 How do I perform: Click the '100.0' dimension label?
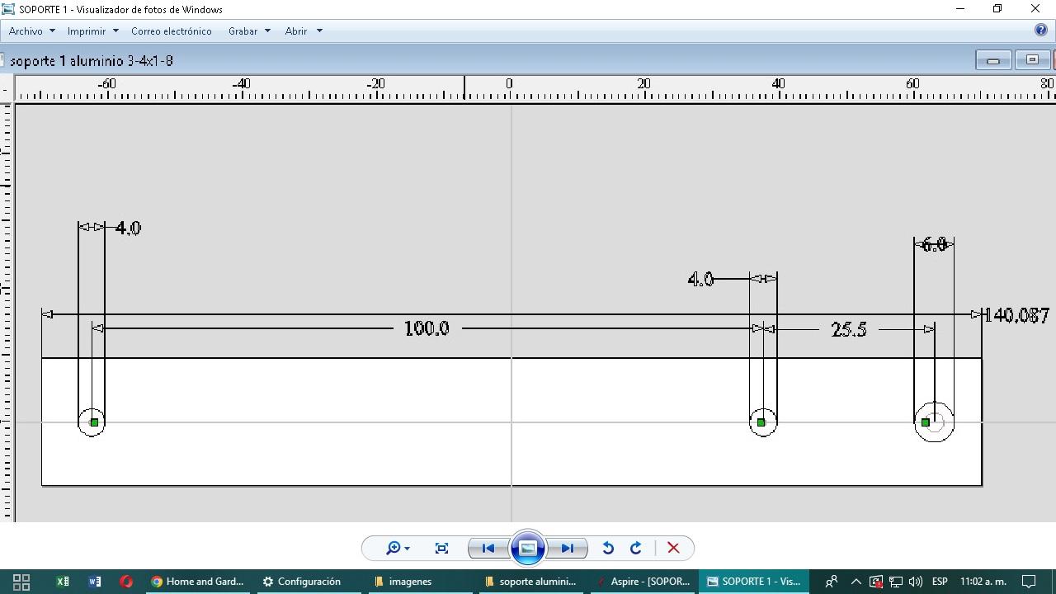click(x=427, y=328)
